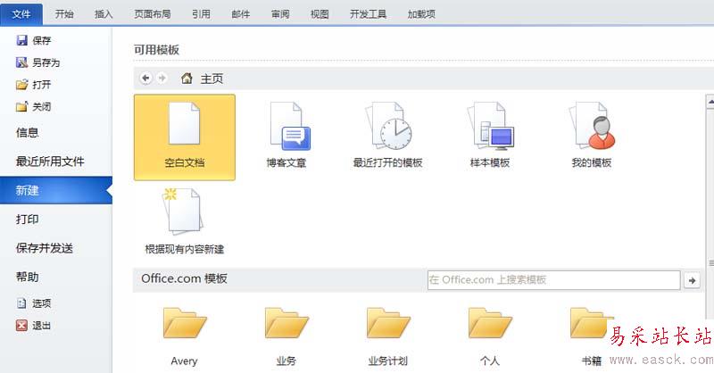Select the 空白文档 blank document template

pyautogui.click(x=185, y=137)
